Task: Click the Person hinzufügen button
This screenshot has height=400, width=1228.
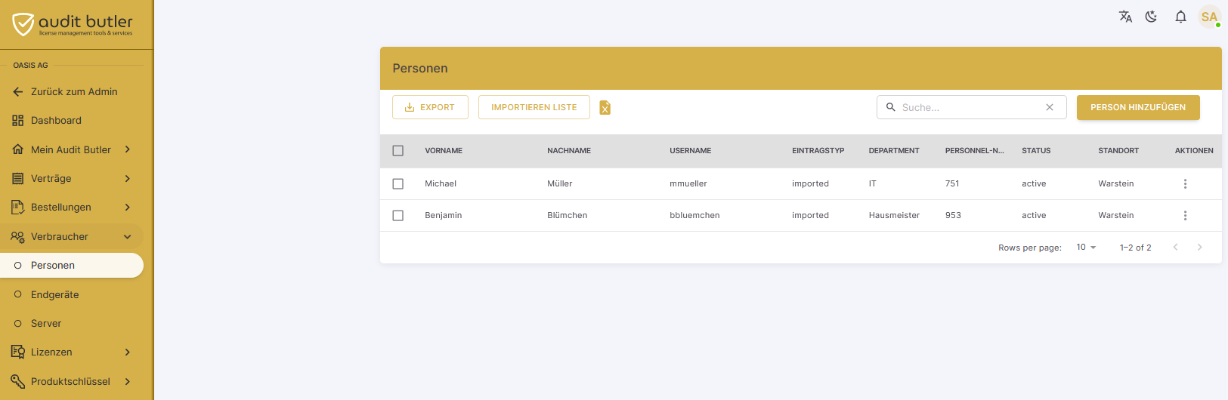Action: pyautogui.click(x=1138, y=107)
